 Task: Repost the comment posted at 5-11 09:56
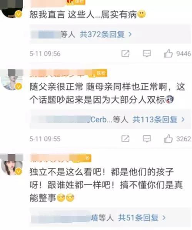[125, 54]
